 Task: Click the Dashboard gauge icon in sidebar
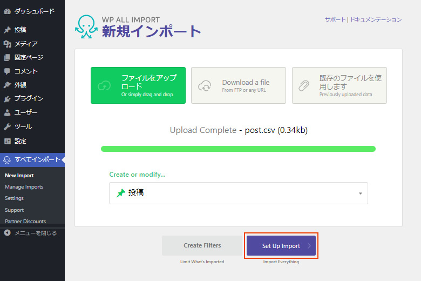coord(7,11)
